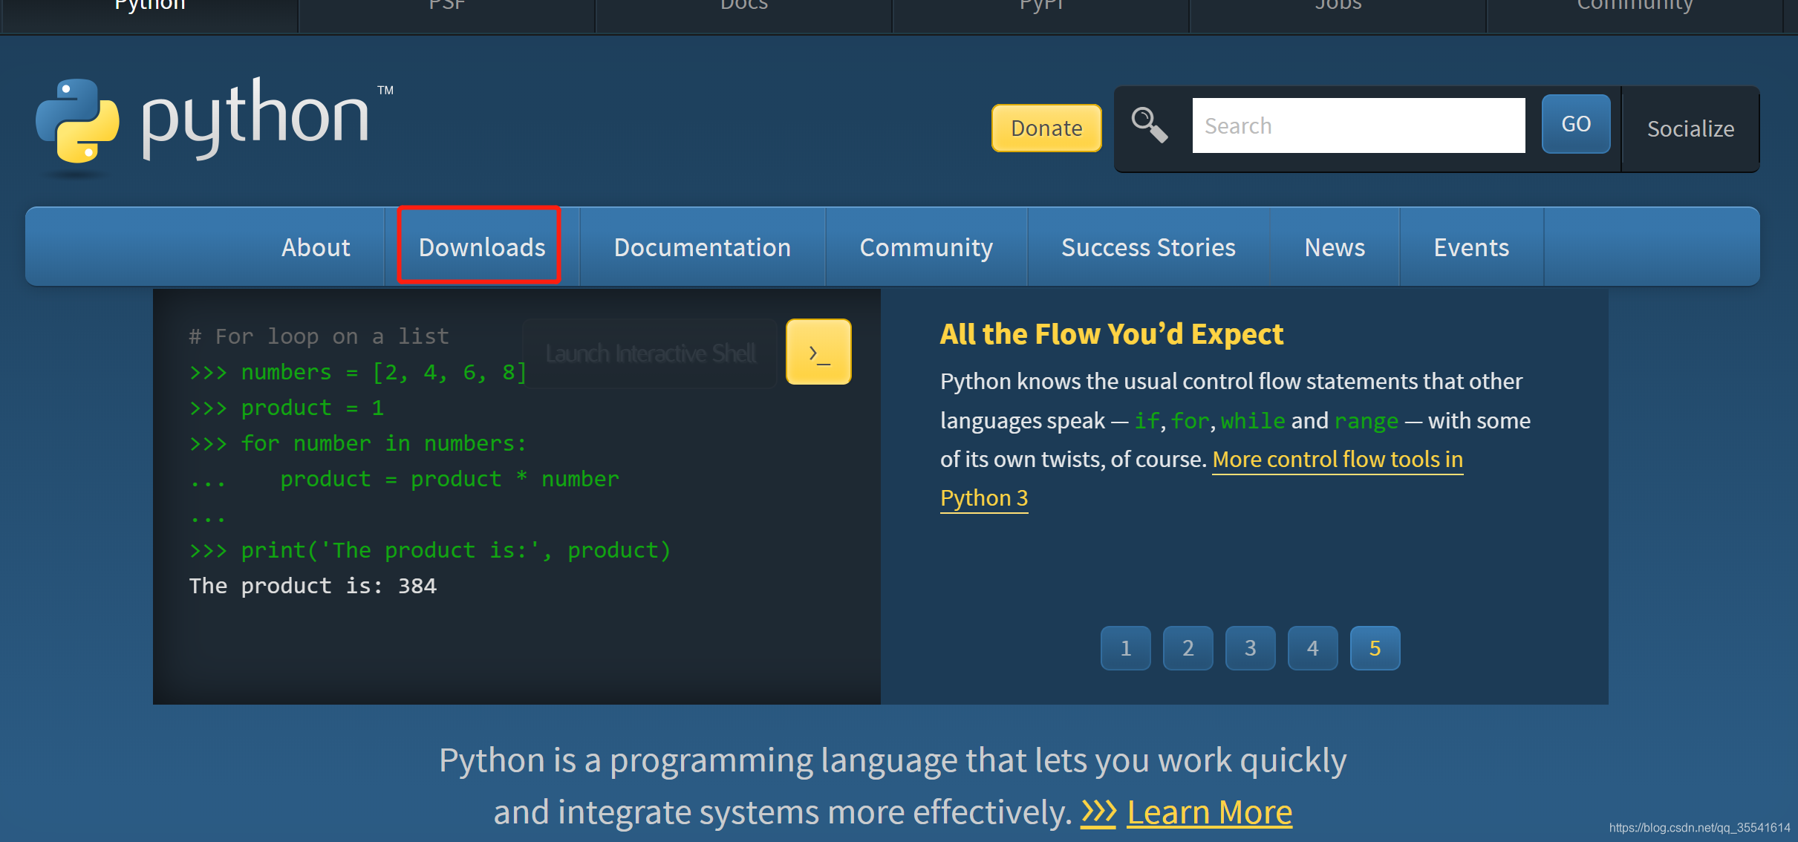Click the magnifying glass search icon

[x=1149, y=125]
